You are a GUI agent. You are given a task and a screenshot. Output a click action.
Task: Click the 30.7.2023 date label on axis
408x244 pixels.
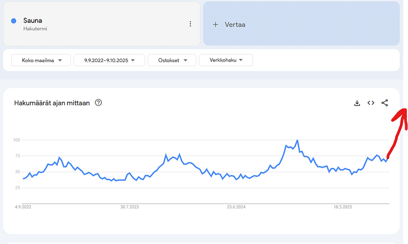point(129,207)
